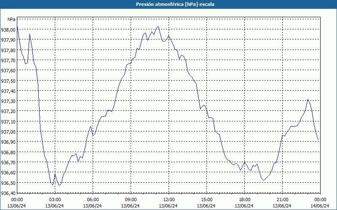Choose the '13/06/24' date under '21:00'
The width and height of the screenshot is (337, 210).
[282, 206]
